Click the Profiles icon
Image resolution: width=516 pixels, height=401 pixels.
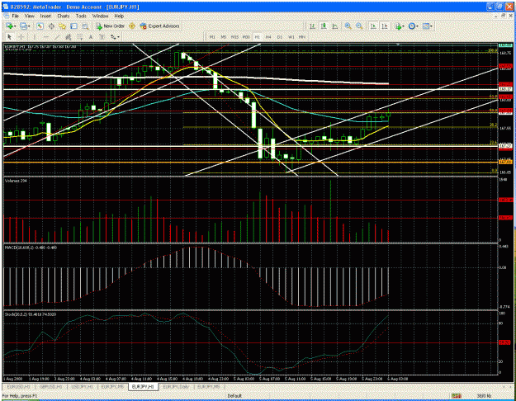click(x=23, y=26)
